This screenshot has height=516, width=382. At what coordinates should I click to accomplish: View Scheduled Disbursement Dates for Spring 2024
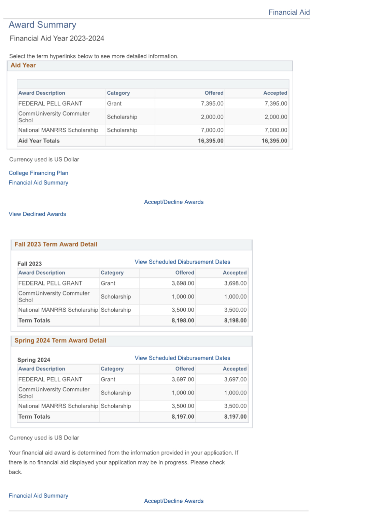(x=182, y=358)
